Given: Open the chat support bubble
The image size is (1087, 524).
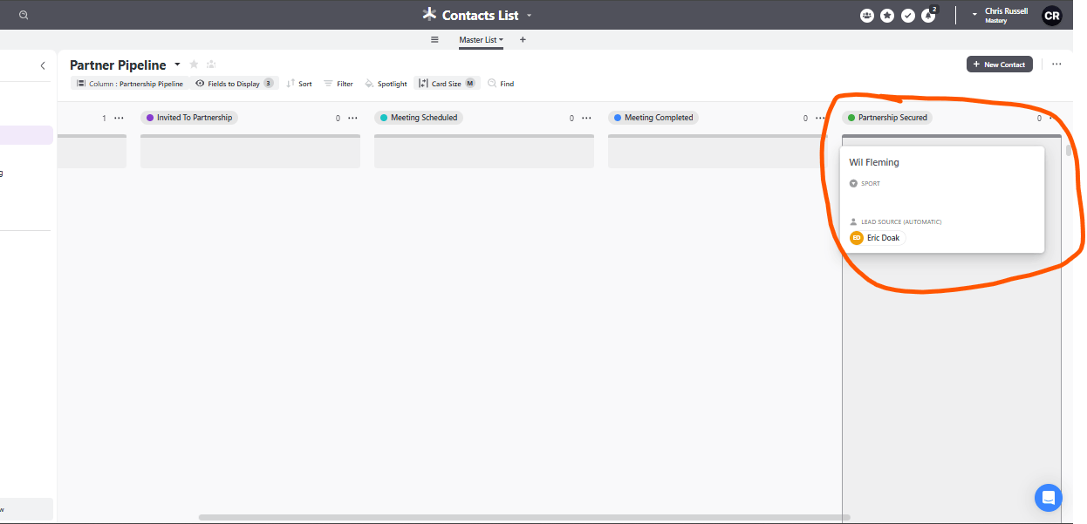Looking at the screenshot, I should tap(1048, 498).
